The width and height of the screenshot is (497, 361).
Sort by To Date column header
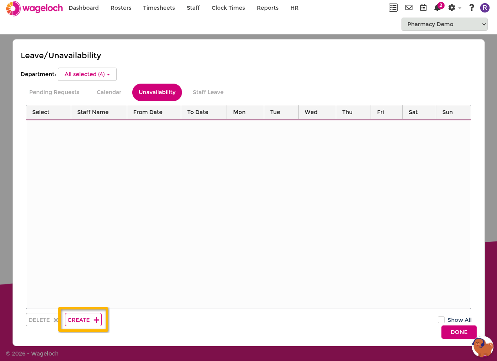[204, 112]
